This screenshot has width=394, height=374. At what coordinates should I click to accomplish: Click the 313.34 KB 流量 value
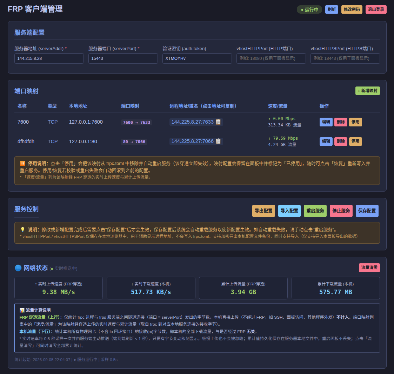tap(285, 125)
